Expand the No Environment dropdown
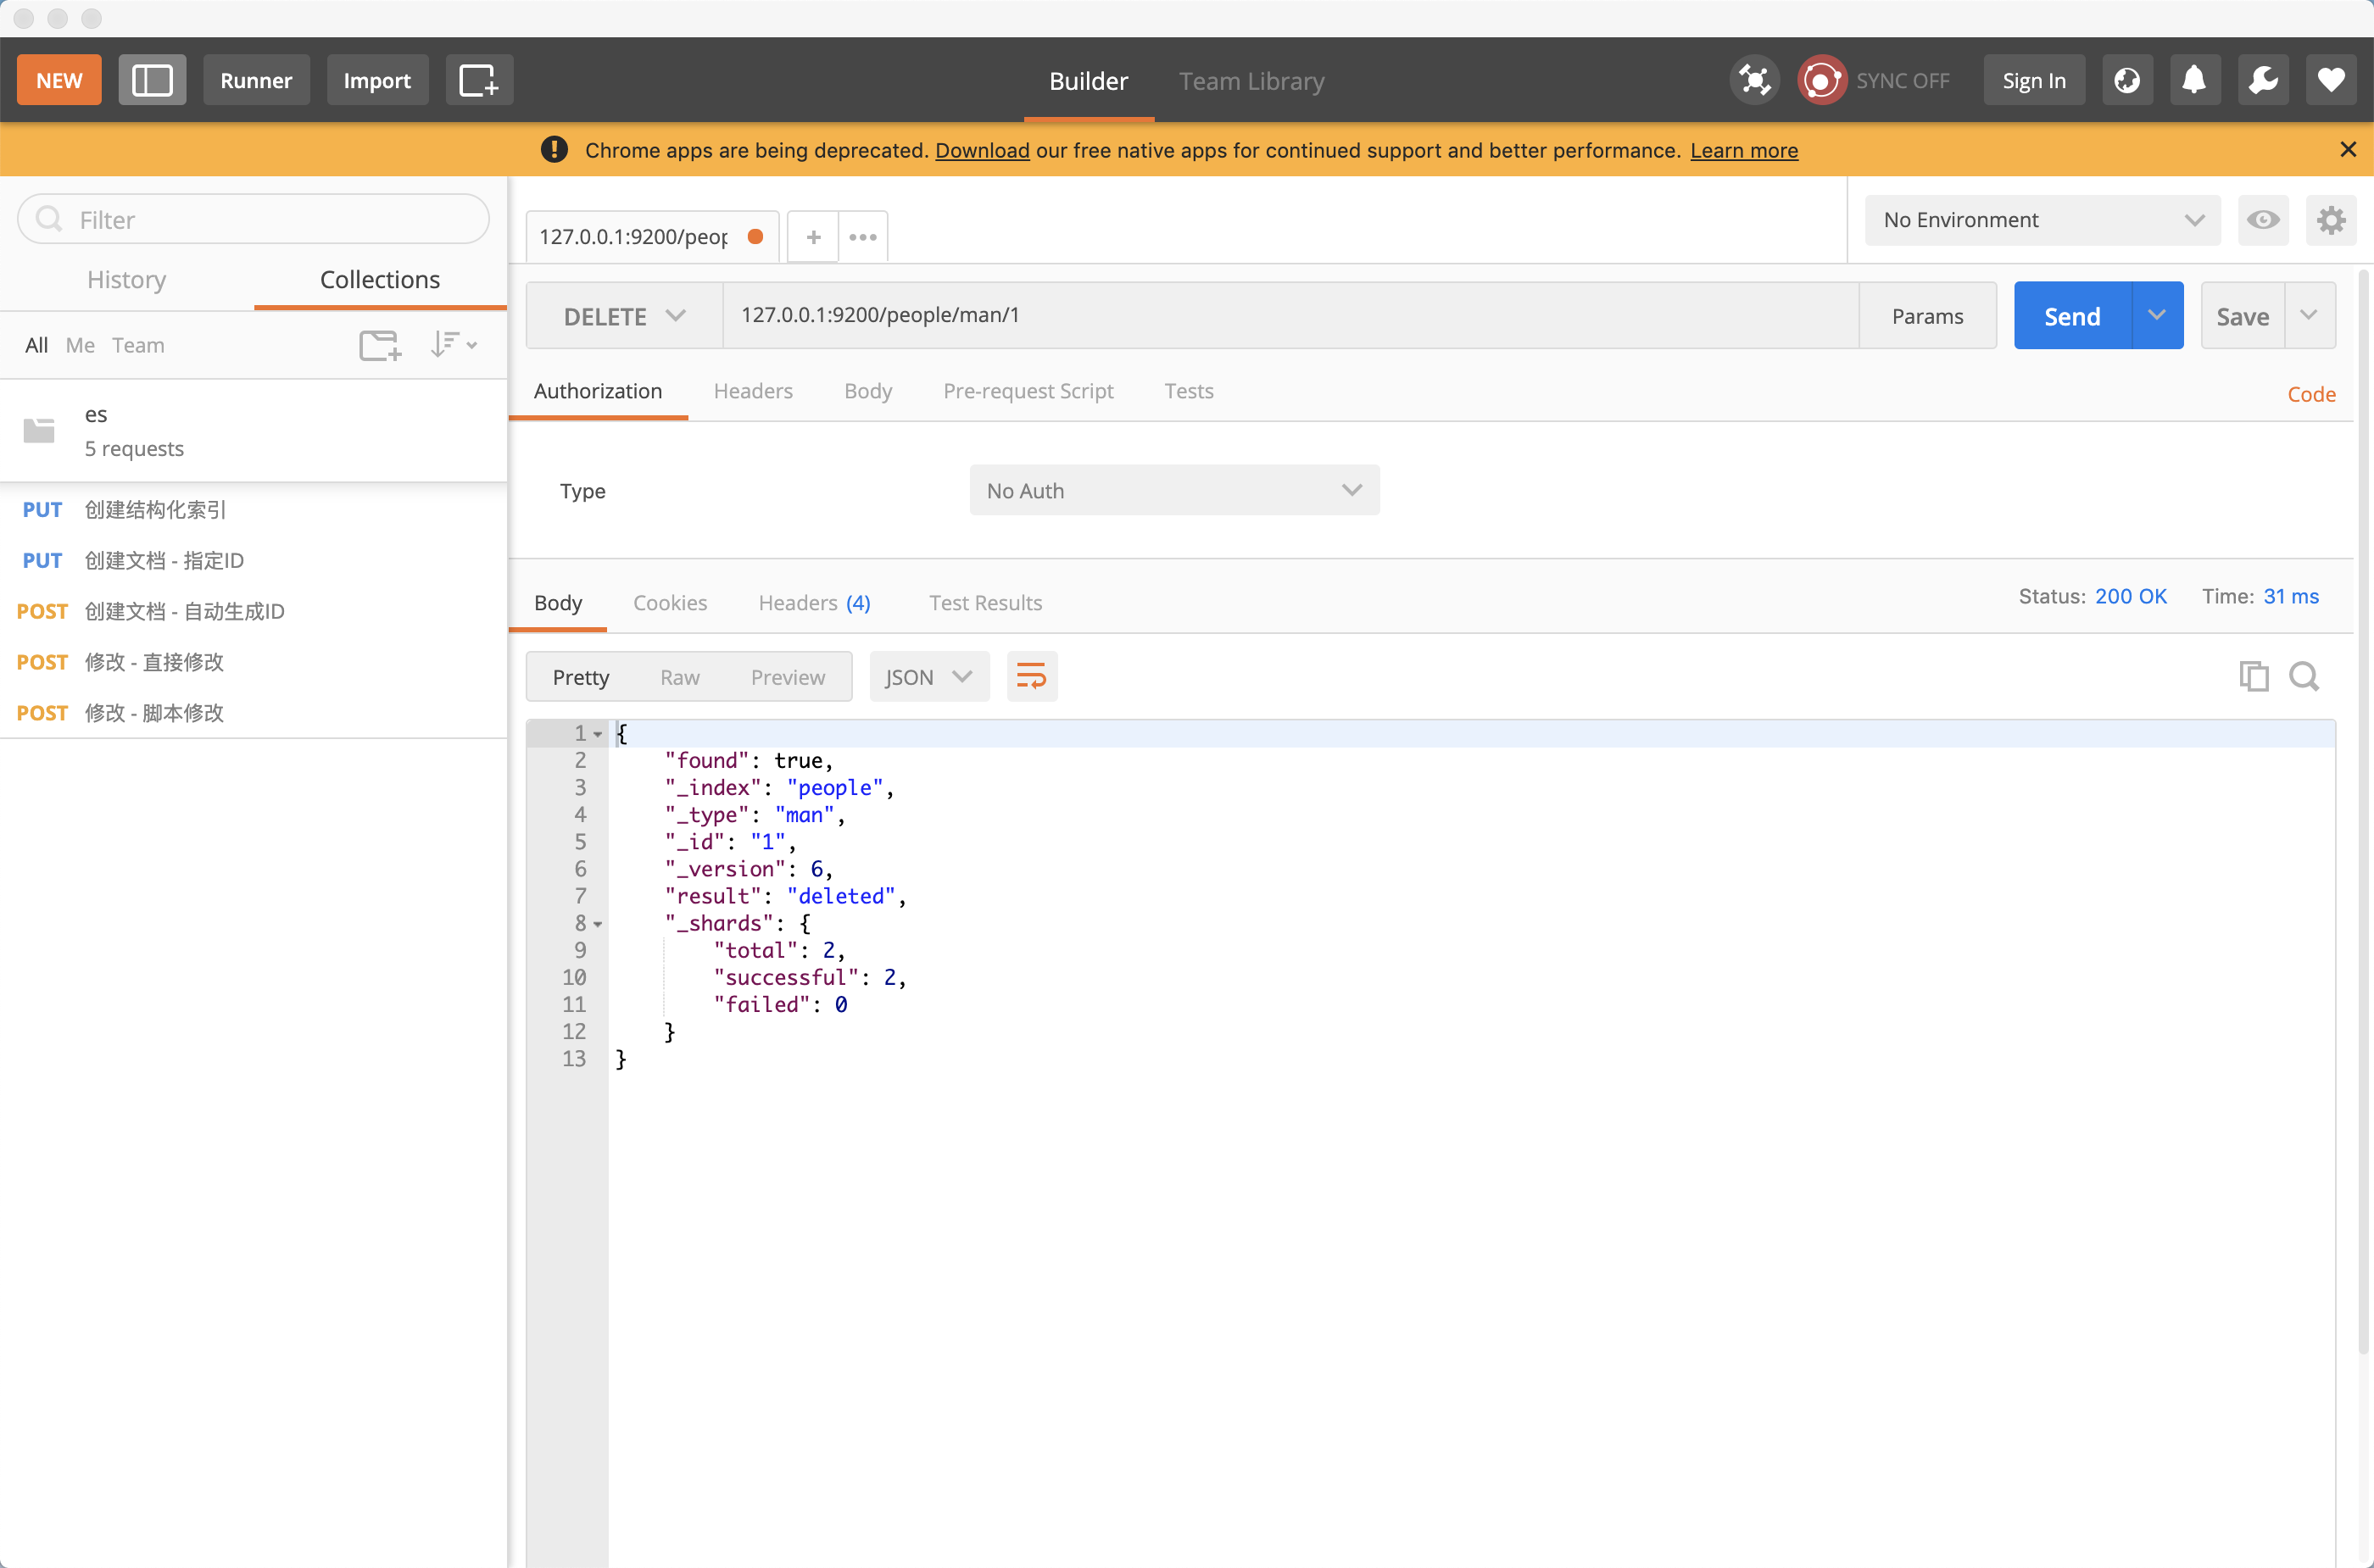This screenshot has height=1568, width=2374. click(2042, 220)
